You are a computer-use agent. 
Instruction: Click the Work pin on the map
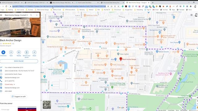115,59
